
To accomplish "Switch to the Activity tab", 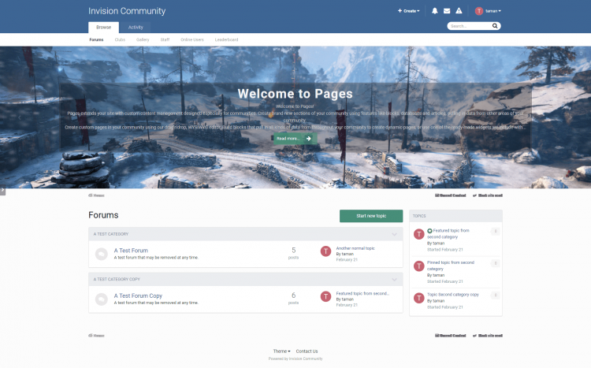I will [x=136, y=27].
